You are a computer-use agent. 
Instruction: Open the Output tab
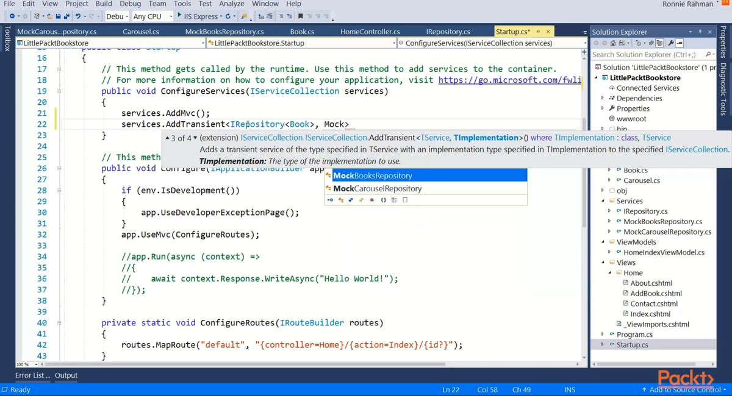pyautogui.click(x=66, y=375)
